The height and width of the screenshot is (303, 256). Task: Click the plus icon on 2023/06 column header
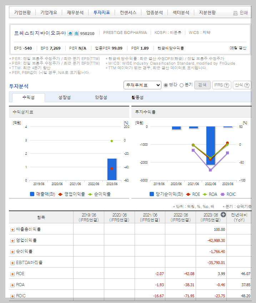pos(223,214)
